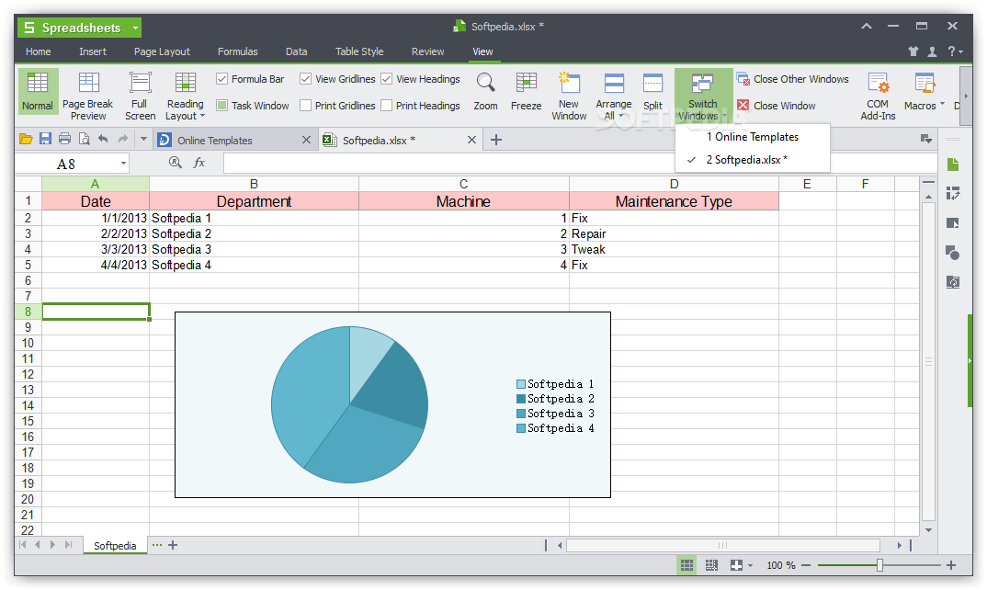Expand the quick access toolbar customize arrow
Screen dimensions: 987x590
click(x=143, y=139)
